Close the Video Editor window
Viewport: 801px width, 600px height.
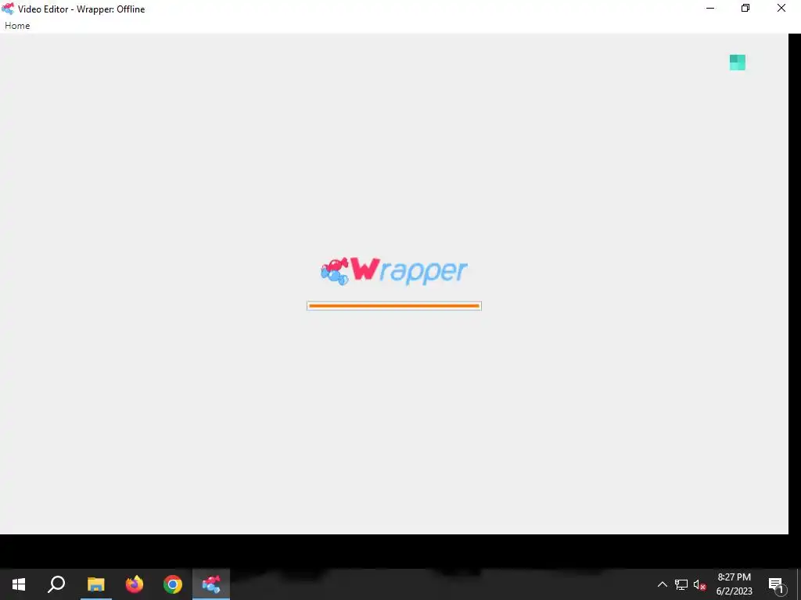[x=781, y=8]
